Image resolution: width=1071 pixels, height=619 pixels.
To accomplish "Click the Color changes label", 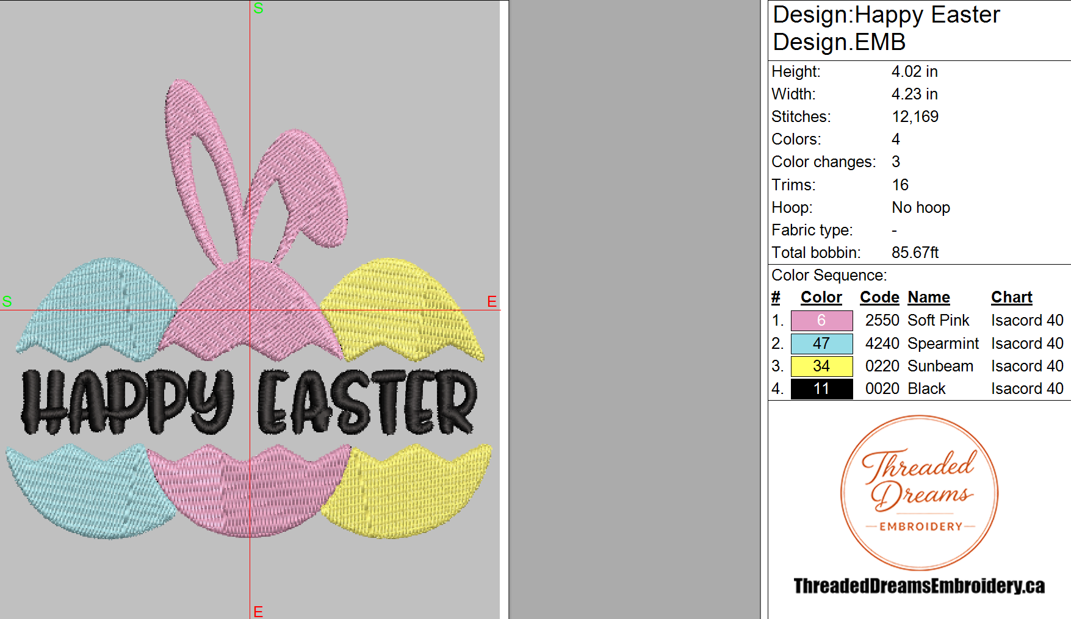I will coord(823,162).
